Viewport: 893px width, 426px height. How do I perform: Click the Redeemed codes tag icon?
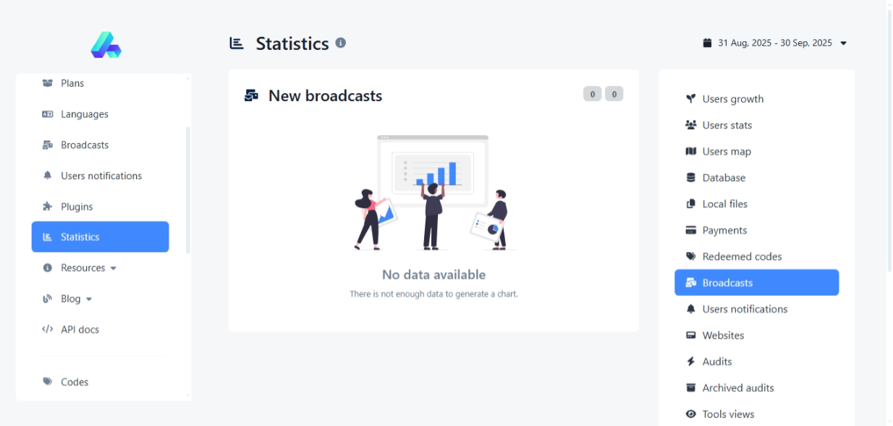tap(690, 256)
